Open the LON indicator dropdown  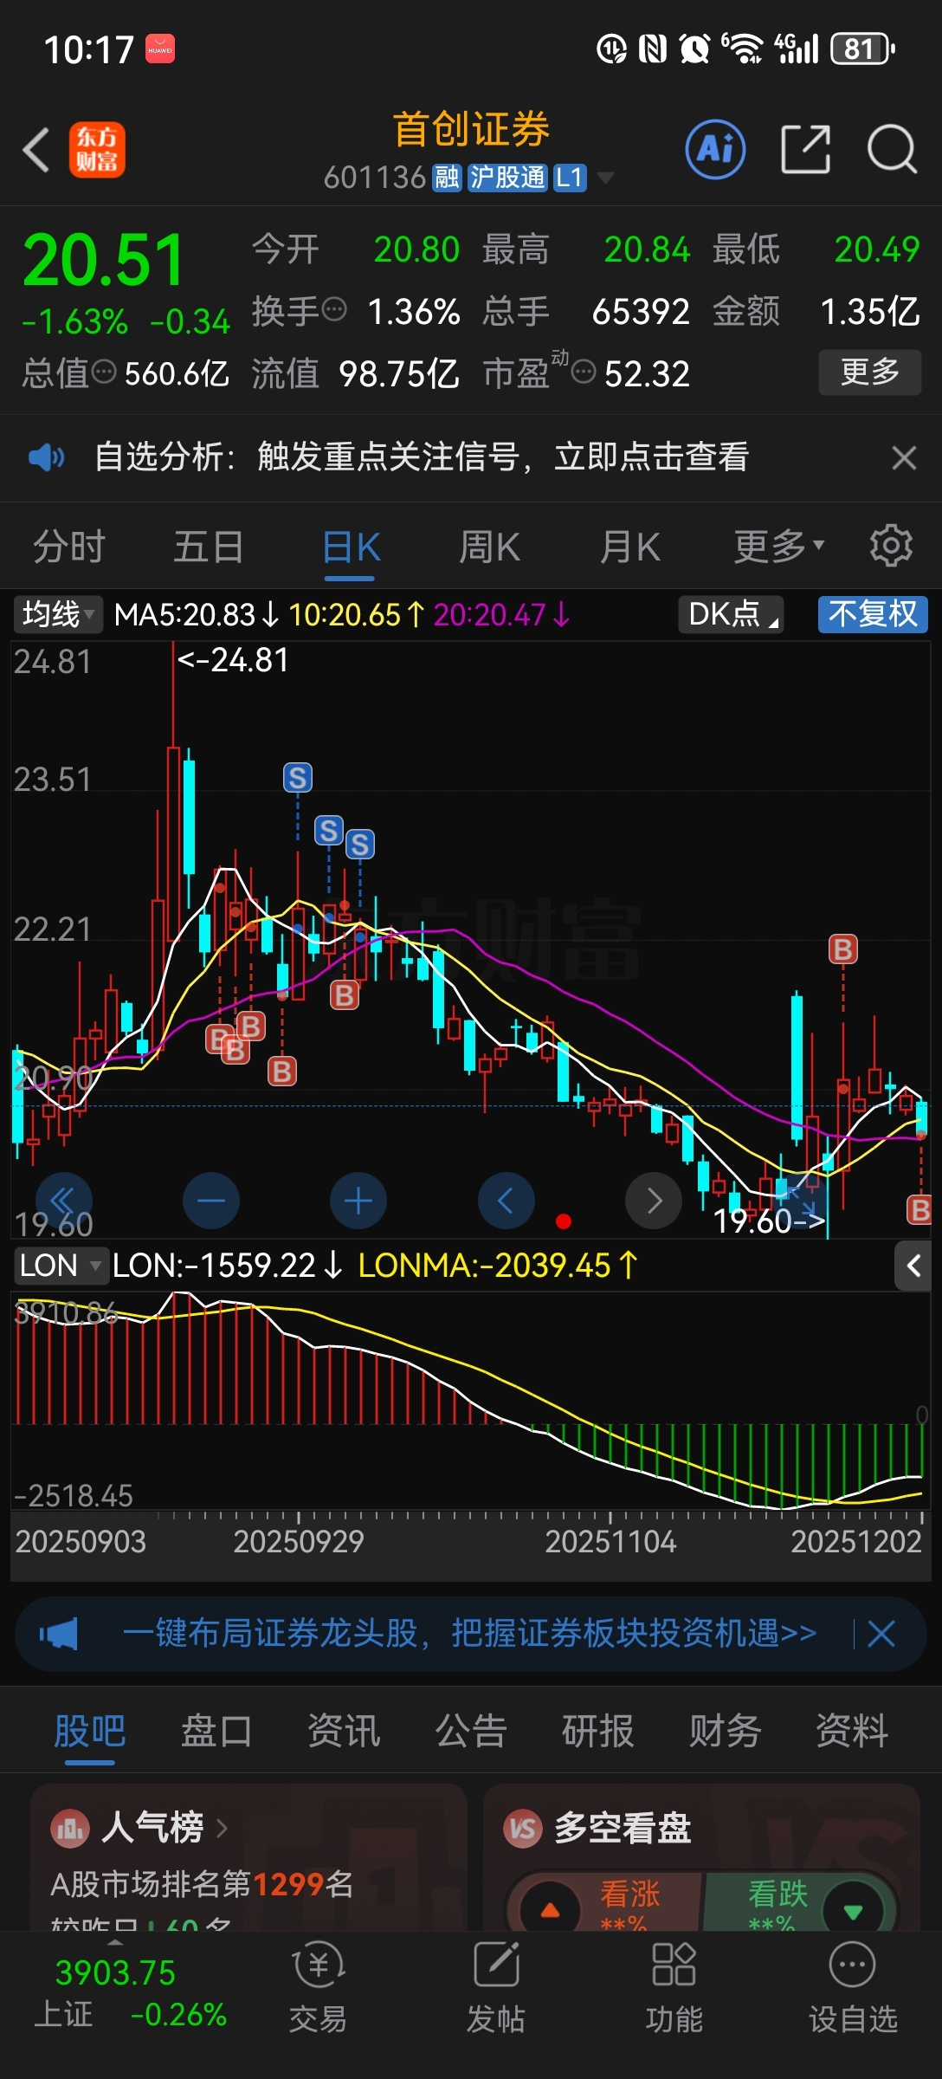(61, 1266)
